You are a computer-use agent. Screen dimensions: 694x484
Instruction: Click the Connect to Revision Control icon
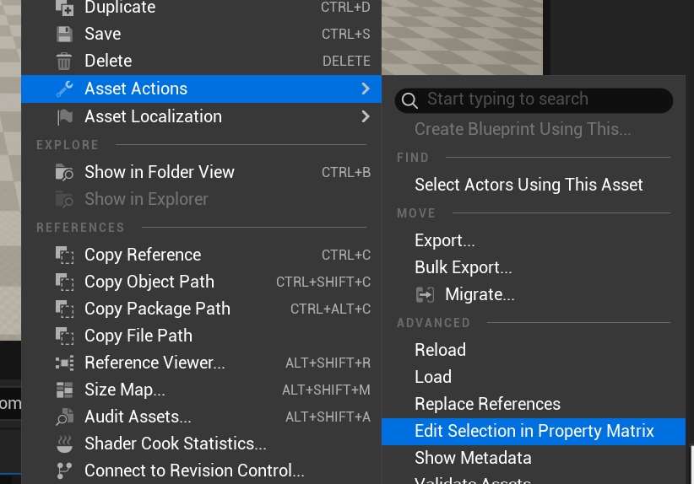[64, 471]
